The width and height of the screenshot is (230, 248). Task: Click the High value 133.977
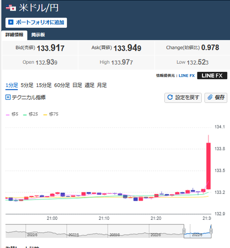(x=122, y=62)
